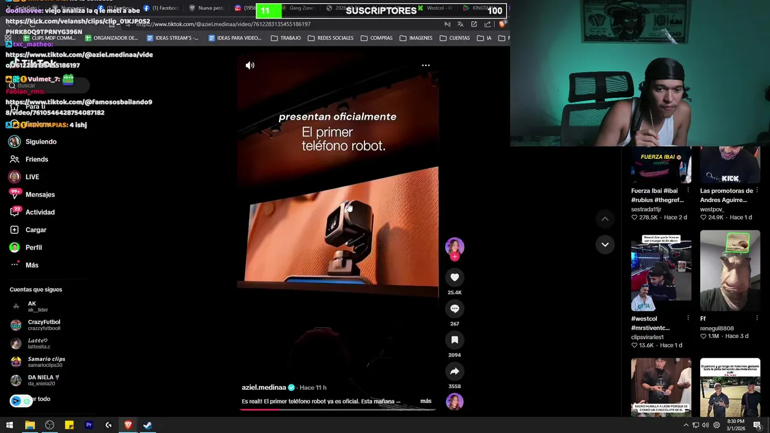Expand the TRABAJO bookmark folder
This screenshot has width=770, height=433.
coord(286,38)
